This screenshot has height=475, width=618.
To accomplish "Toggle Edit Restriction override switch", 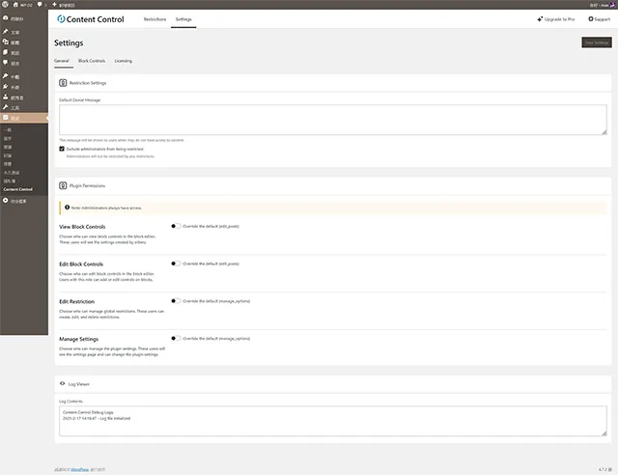I will (x=176, y=301).
